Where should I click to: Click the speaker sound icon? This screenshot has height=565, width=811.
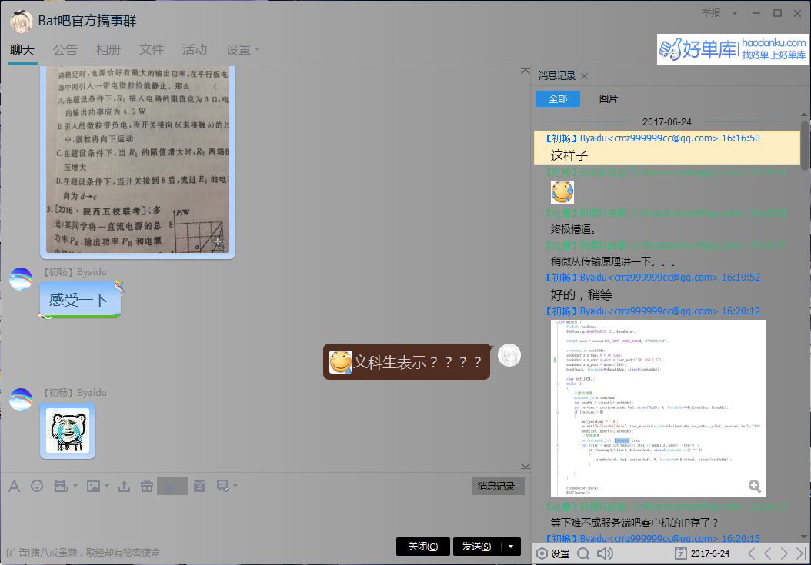tap(605, 553)
